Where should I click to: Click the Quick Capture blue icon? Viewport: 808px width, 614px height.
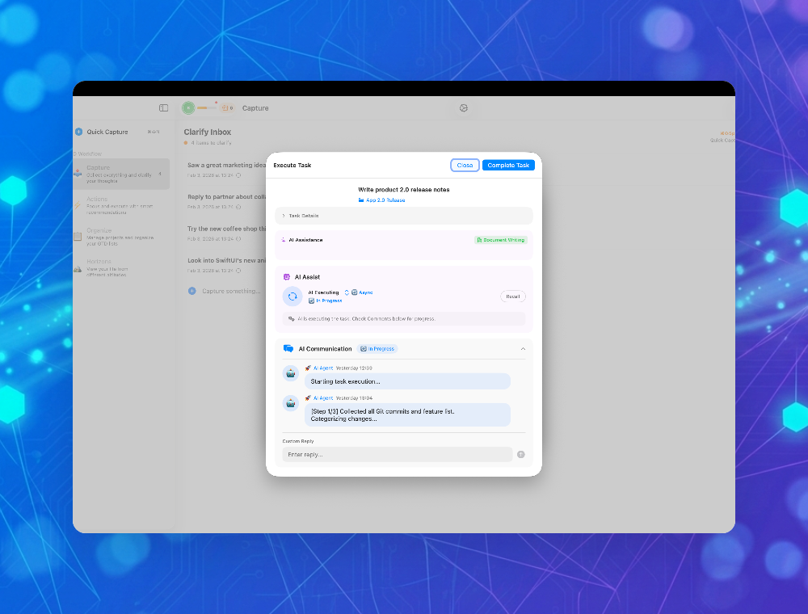tap(78, 132)
